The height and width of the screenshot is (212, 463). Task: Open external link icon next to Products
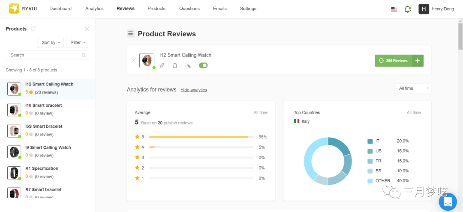tap(33, 29)
